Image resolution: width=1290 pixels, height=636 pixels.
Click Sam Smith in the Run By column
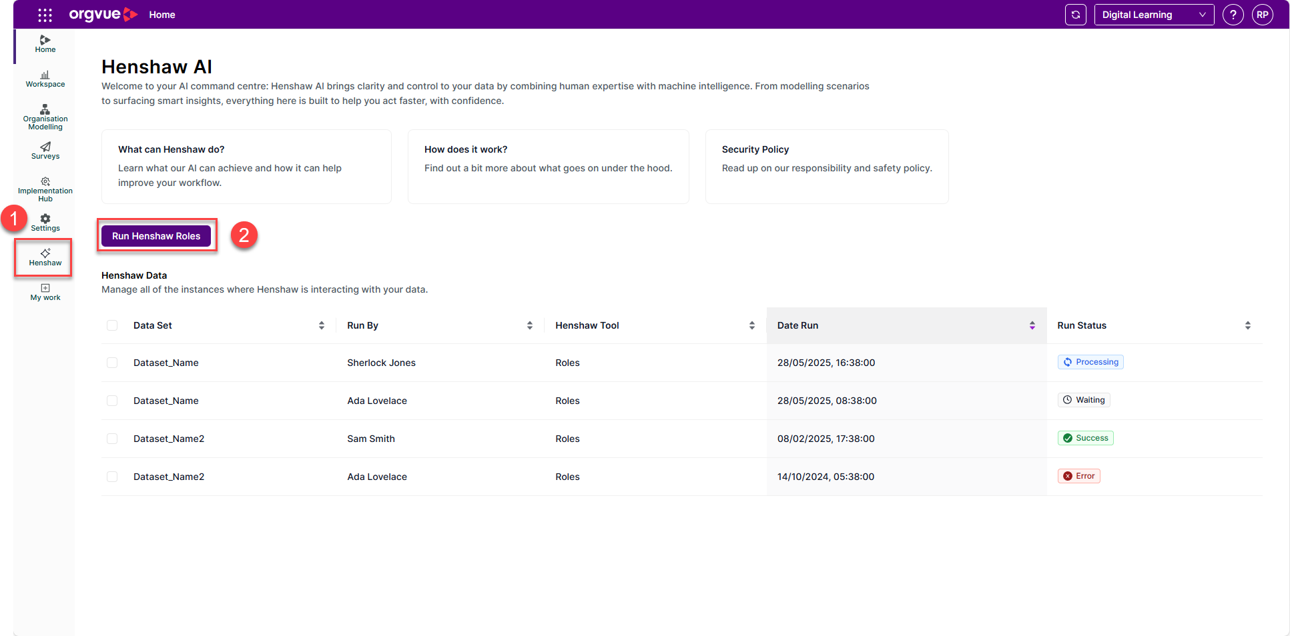[371, 439]
